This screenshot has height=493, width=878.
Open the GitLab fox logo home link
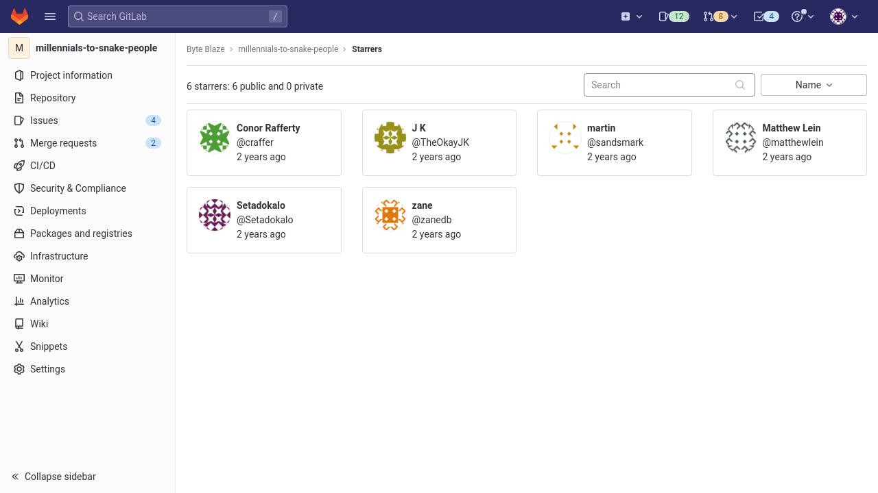point(19,16)
